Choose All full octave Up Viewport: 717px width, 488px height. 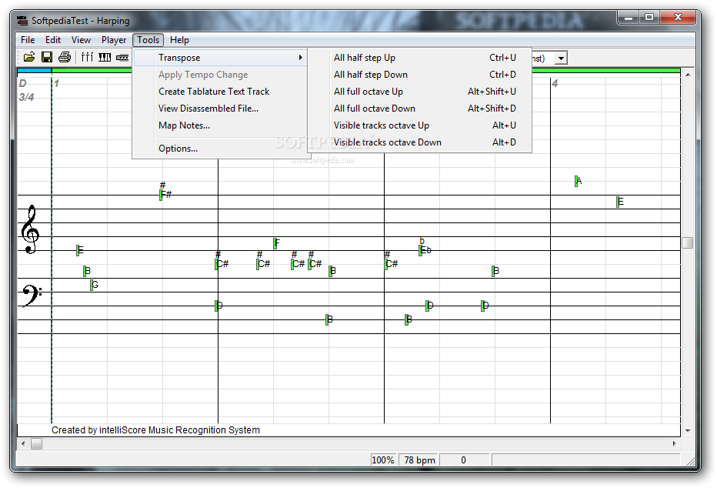click(420, 92)
